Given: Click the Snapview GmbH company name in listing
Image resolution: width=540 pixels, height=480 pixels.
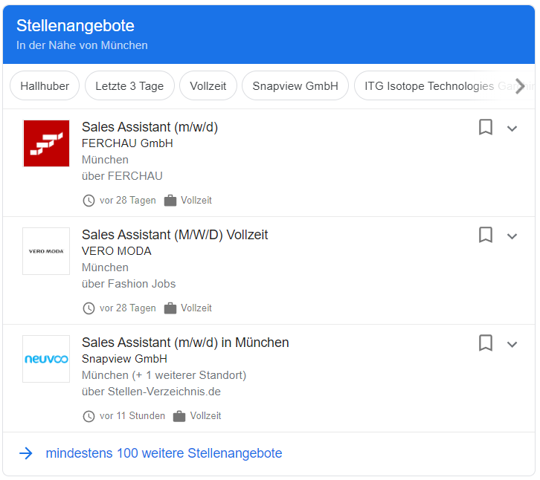Looking at the screenshot, I should [x=124, y=359].
